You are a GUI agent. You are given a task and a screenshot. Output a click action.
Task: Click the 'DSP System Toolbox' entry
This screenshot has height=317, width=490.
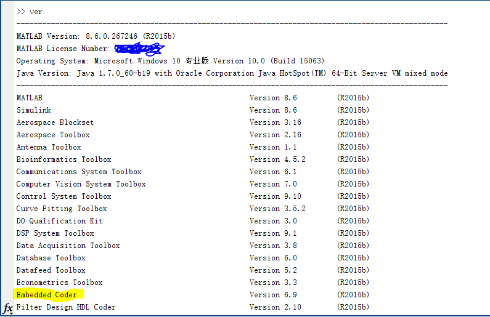(55, 233)
